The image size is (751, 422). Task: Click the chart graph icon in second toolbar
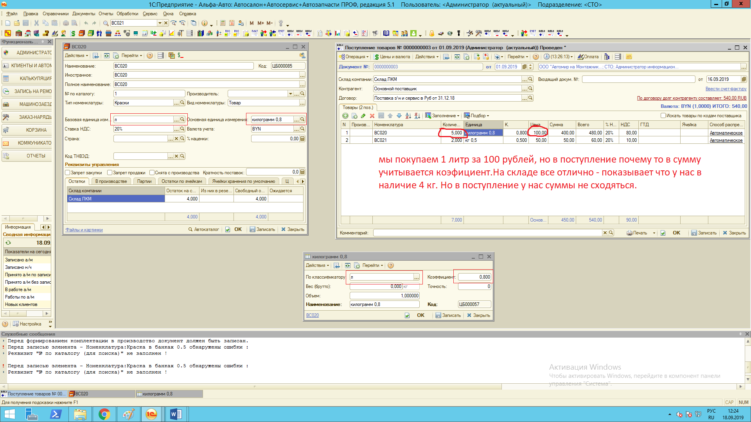pos(171,33)
